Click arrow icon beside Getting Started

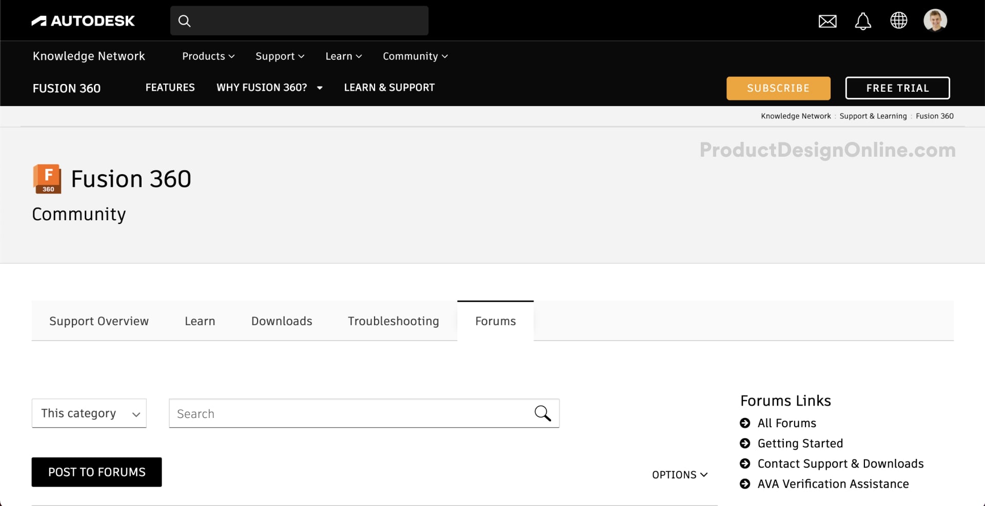pyautogui.click(x=745, y=443)
